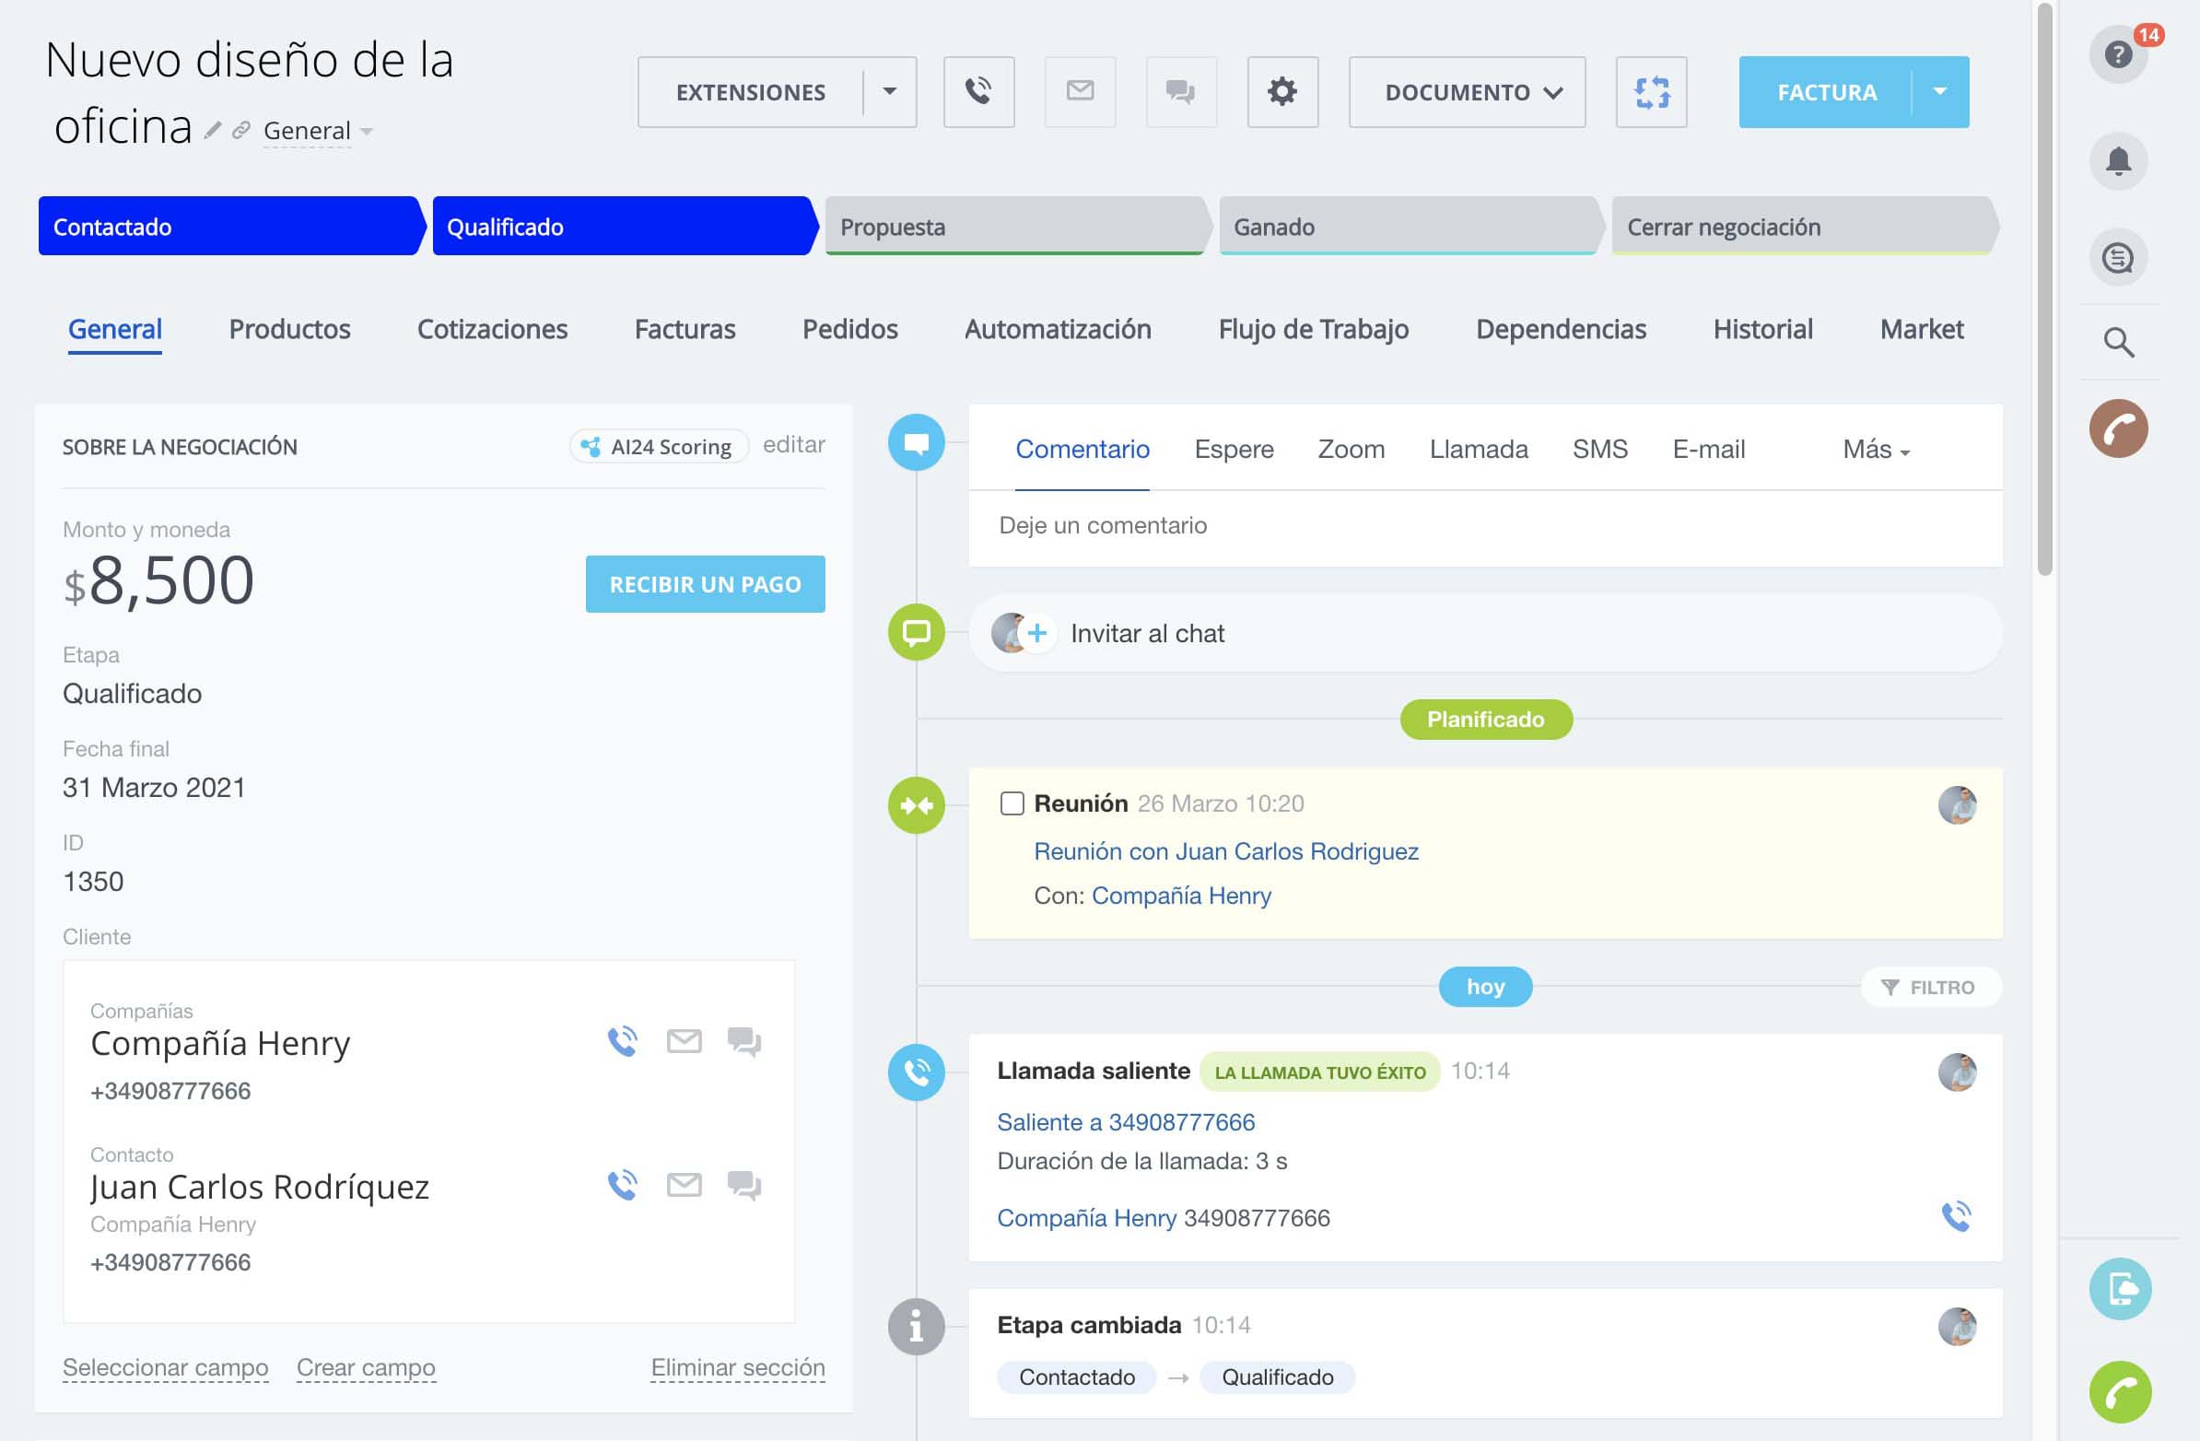
Task: Email Juan Carlos Rodríquez via envelope icon
Action: pyautogui.click(x=683, y=1184)
